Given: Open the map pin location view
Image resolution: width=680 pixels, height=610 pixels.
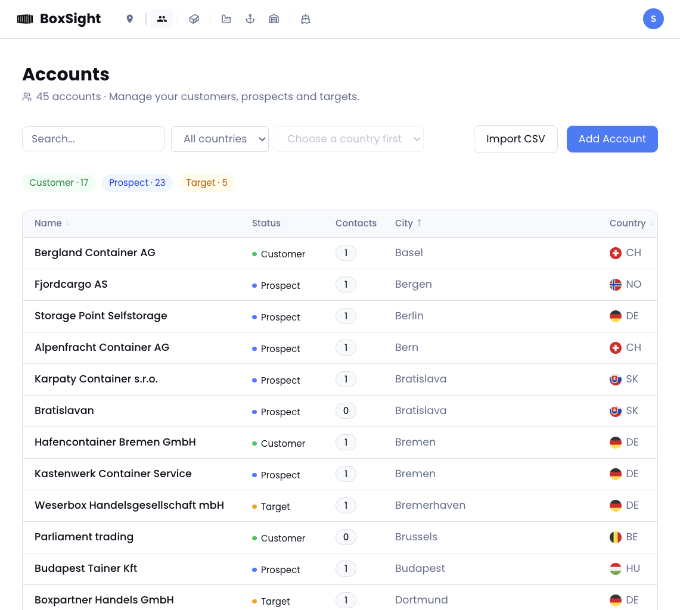Looking at the screenshot, I should point(130,19).
